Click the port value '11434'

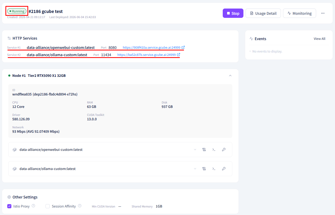coord(106,55)
